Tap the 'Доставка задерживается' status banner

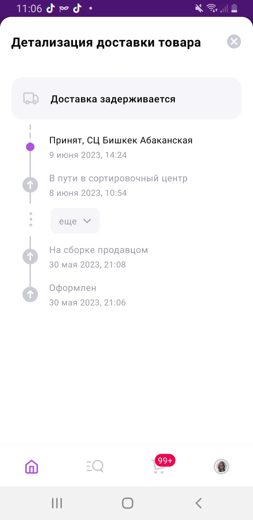pyautogui.click(x=126, y=98)
